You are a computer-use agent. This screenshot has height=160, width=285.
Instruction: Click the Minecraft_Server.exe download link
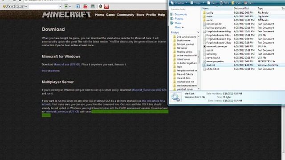click(x=149, y=90)
